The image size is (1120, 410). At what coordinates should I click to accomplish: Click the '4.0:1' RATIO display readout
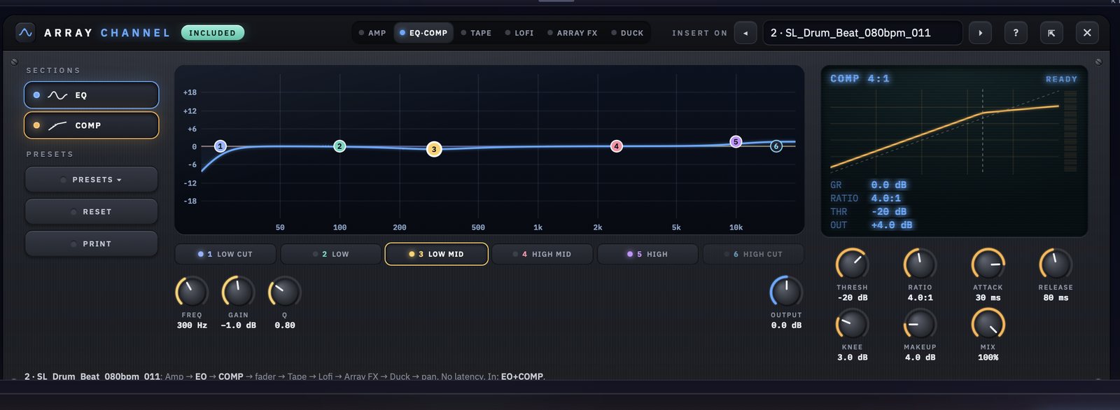885,198
